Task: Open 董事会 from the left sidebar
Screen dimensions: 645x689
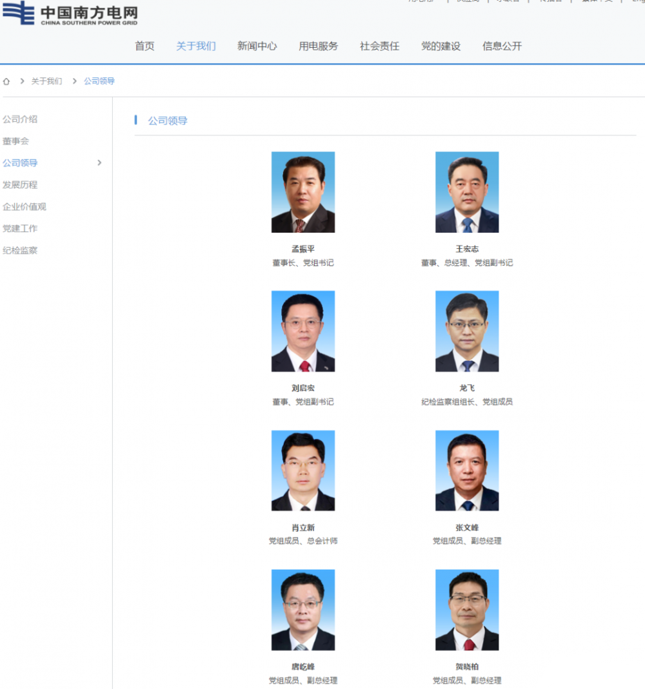Action: (x=15, y=141)
